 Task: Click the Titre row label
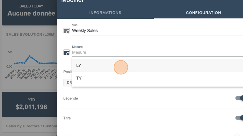point(67,118)
